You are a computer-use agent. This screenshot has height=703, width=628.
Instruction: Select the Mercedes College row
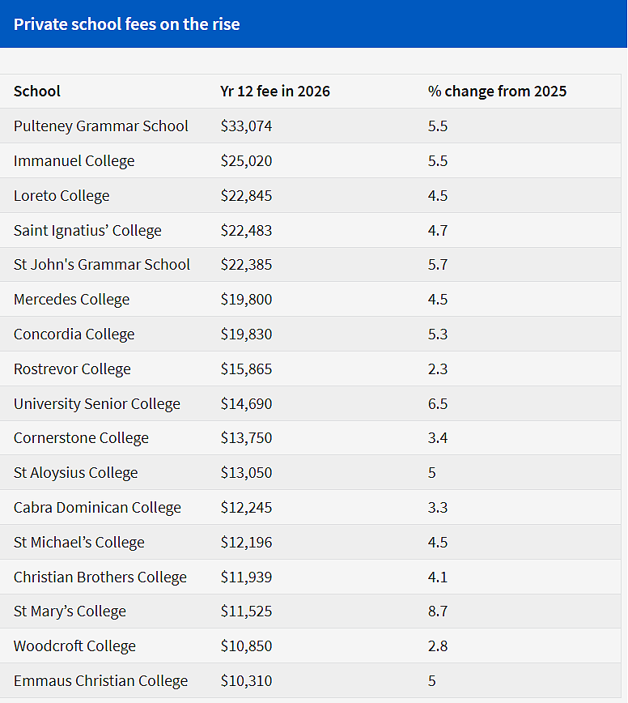click(311, 299)
